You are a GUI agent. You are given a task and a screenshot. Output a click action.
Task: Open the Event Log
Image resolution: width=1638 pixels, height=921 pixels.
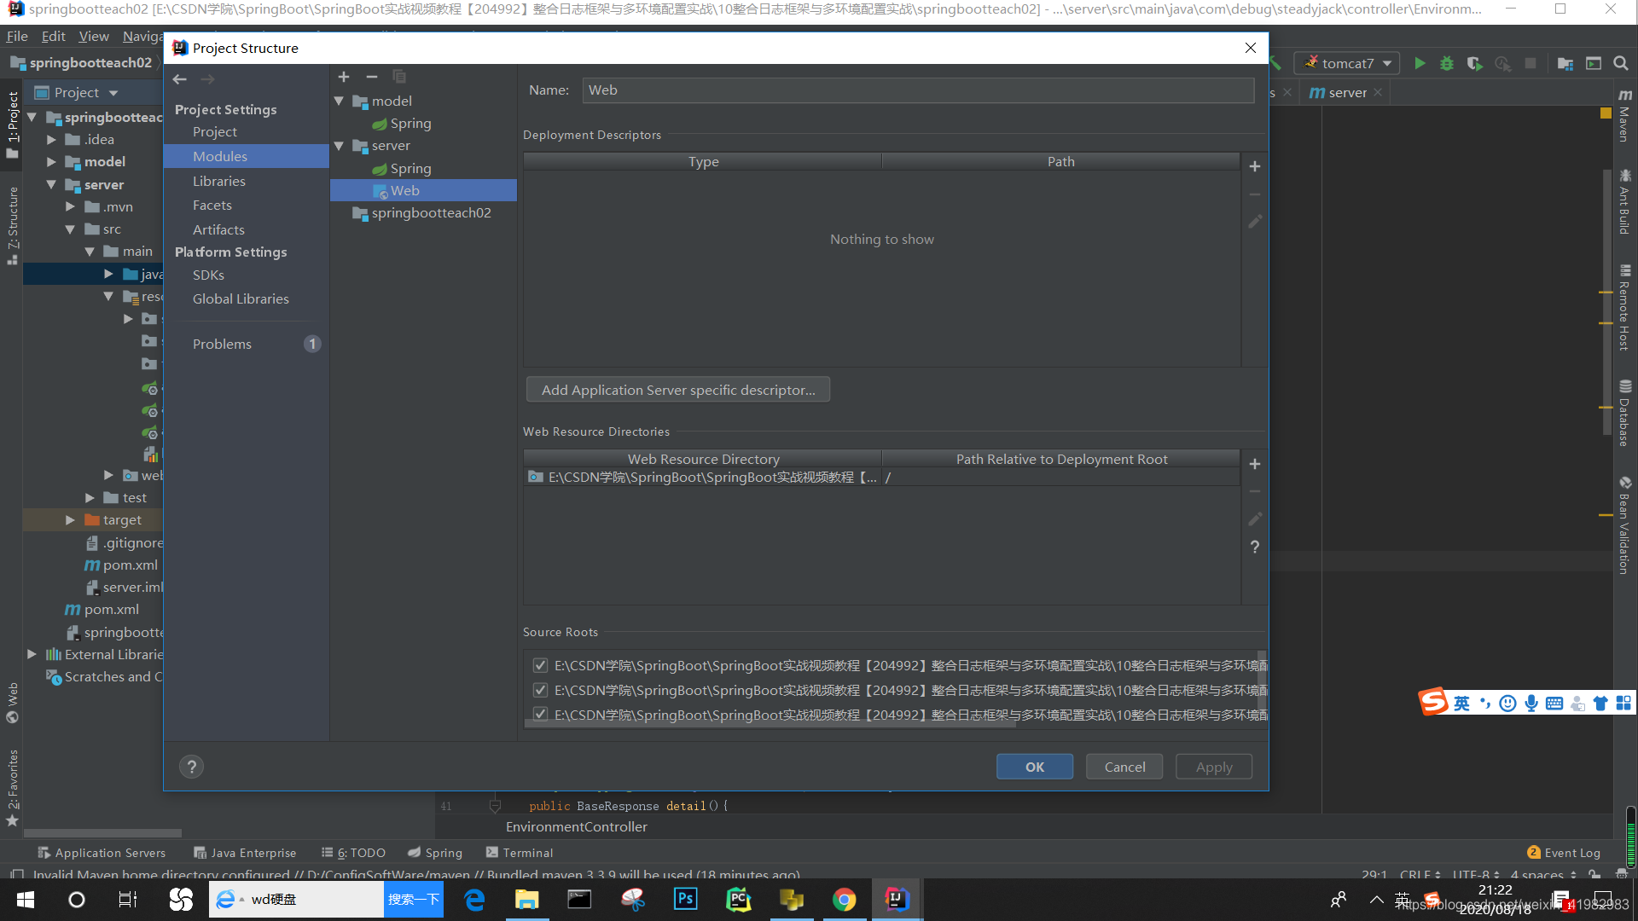pyautogui.click(x=1564, y=853)
